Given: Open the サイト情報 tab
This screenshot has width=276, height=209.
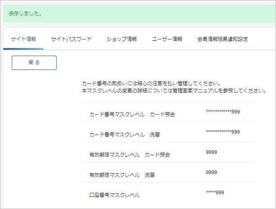Looking at the screenshot, I should tap(23, 39).
